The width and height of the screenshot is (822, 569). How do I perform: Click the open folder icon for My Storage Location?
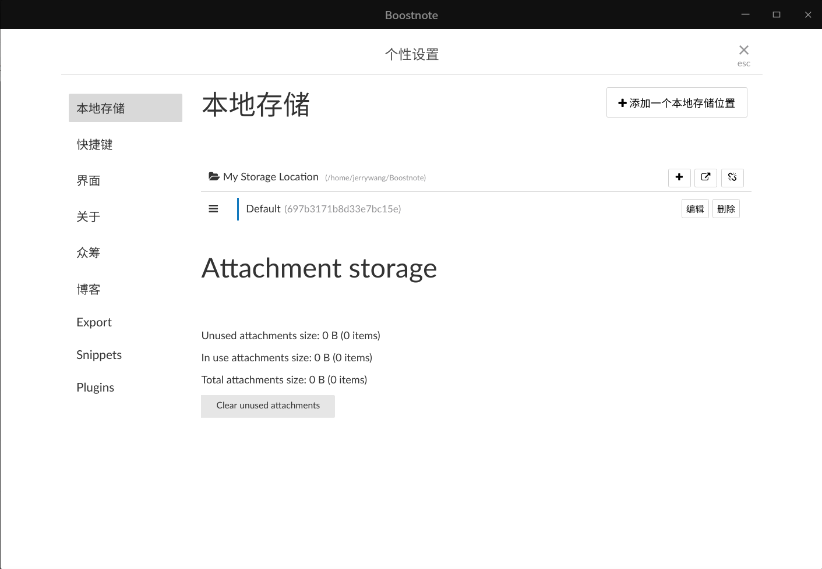pyautogui.click(x=214, y=177)
